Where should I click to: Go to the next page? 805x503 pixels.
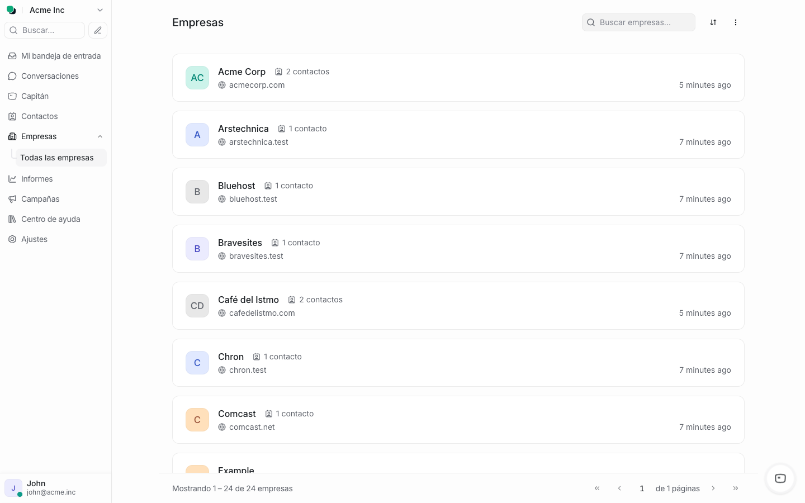pyautogui.click(x=713, y=488)
